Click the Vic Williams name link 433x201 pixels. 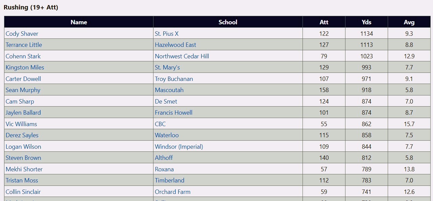pyautogui.click(x=21, y=124)
